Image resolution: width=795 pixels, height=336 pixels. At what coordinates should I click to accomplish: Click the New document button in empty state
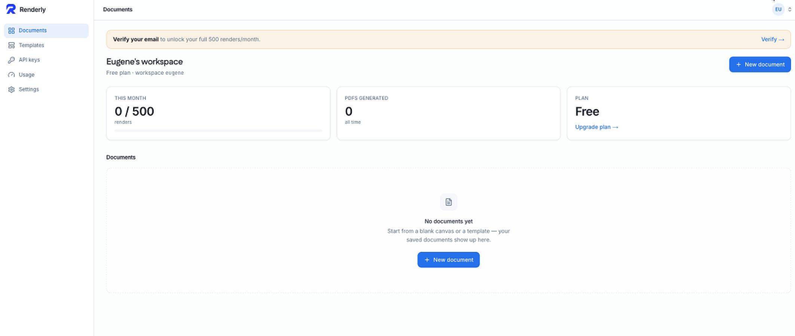tap(448, 260)
